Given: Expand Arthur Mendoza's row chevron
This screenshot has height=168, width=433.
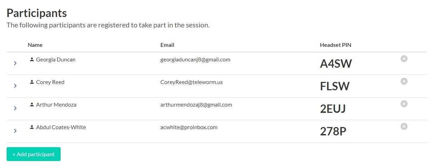Looking at the screenshot, I should click(15, 108).
